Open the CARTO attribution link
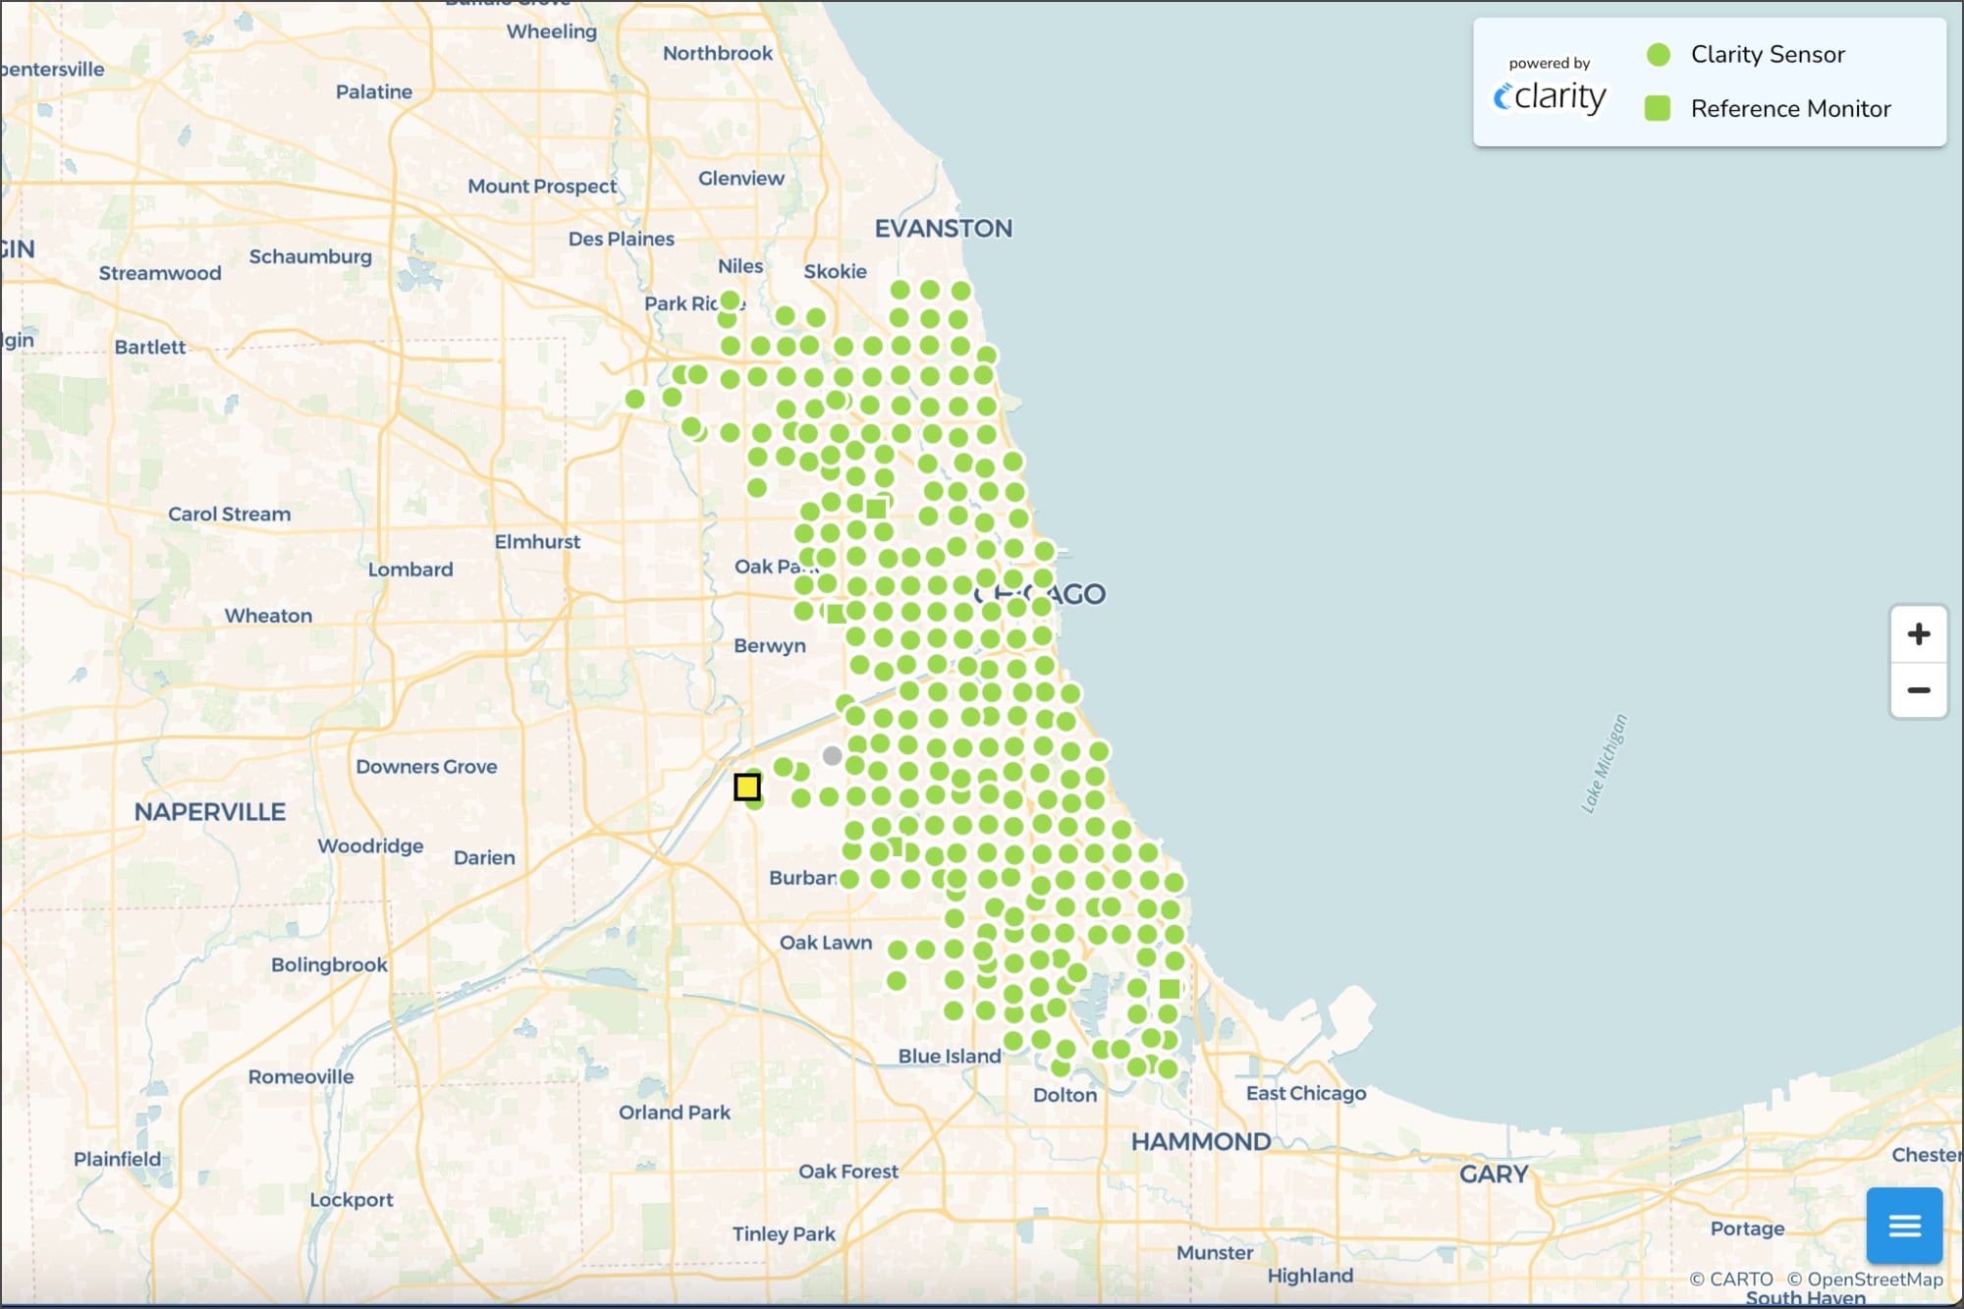Image resolution: width=1964 pixels, height=1309 pixels. [x=1731, y=1279]
